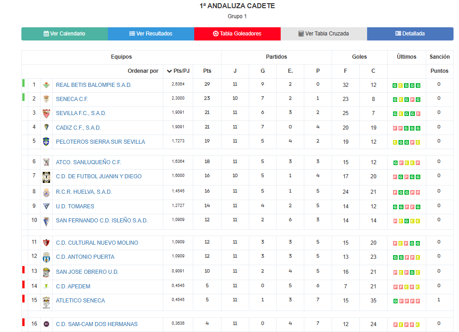Open R.C.R. HUELVA, S.A.D. link
Viewport: 459px width, 332px height.
(x=84, y=192)
